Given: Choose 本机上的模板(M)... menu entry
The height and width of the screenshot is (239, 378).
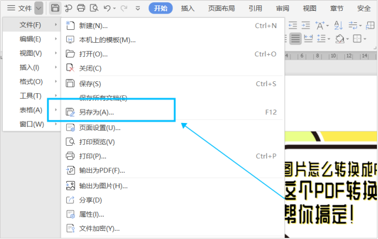Looking at the screenshot, I should coord(172,40).
